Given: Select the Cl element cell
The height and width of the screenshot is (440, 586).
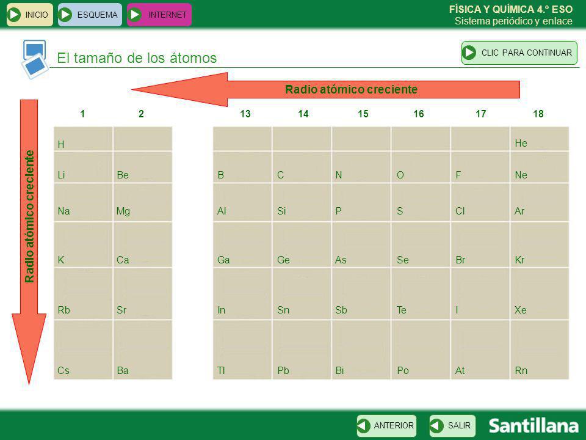Looking at the screenshot, I should point(480,202).
